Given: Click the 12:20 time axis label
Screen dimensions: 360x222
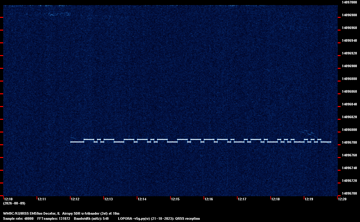Looking at the screenshot, I should (342, 199).
